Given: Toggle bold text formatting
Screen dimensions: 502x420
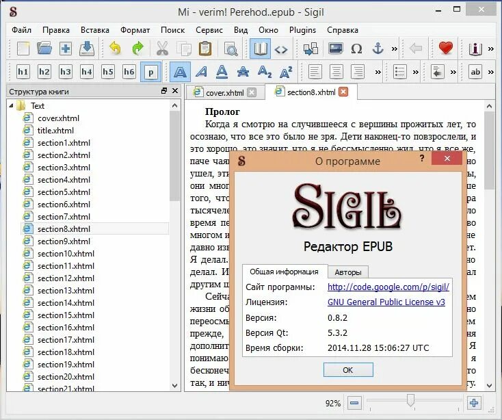Looking at the screenshot, I should pyautogui.click(x=181, y=72).
